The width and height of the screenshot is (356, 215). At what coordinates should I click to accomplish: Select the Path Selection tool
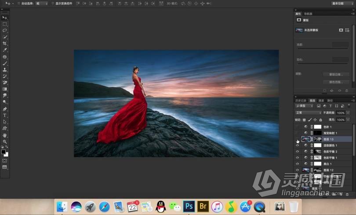pyautogui.click(x=4, y=122)
